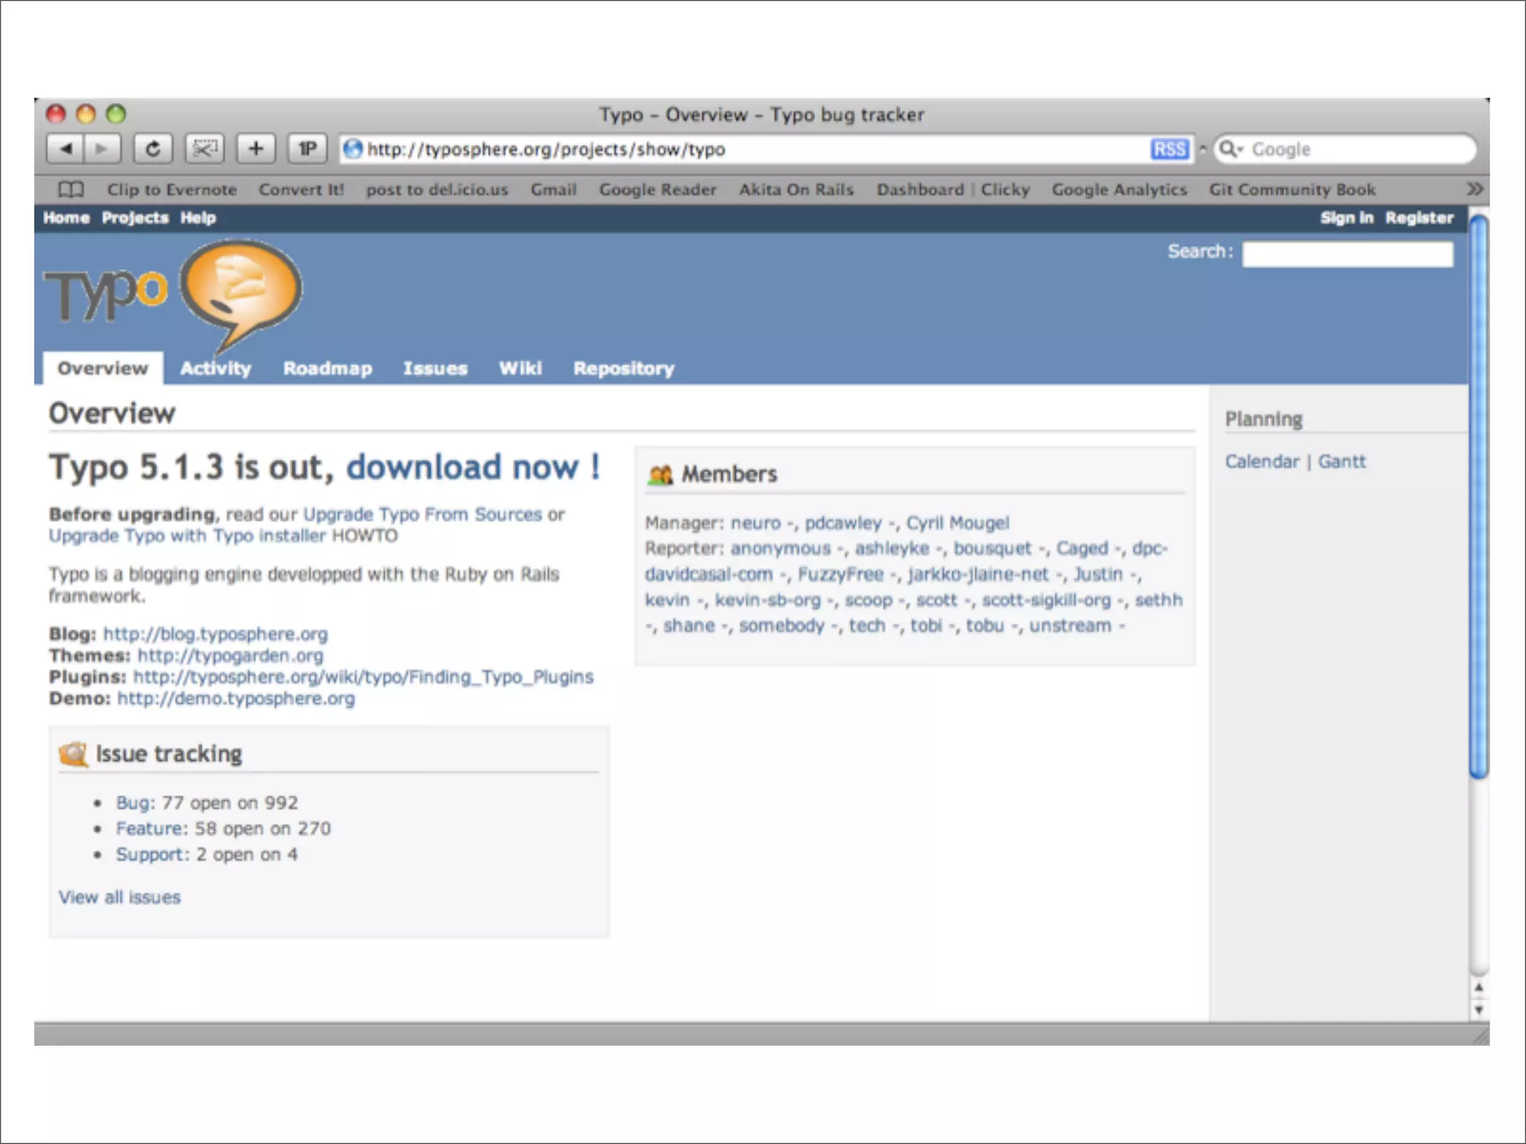Click View all issues
Screen dimensions: 1526x1144
coord(119,897)
